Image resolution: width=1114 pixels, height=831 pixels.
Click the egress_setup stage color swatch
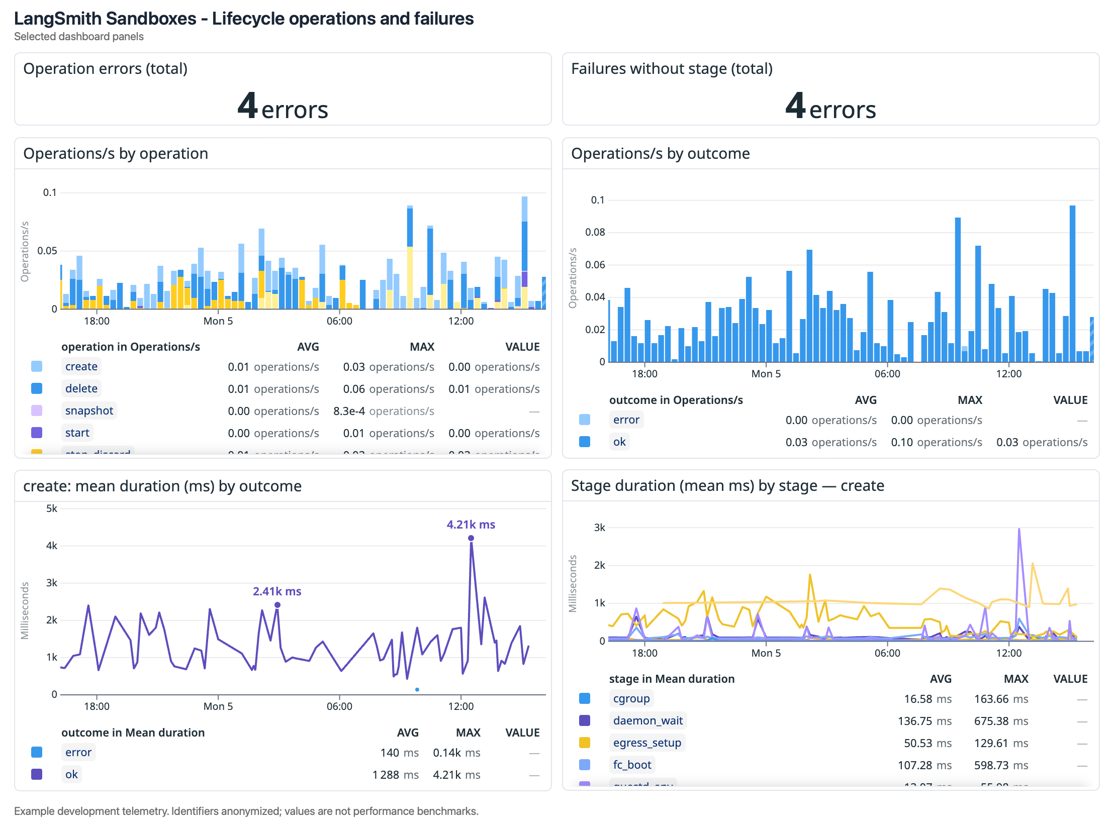(x=585, y=743)
